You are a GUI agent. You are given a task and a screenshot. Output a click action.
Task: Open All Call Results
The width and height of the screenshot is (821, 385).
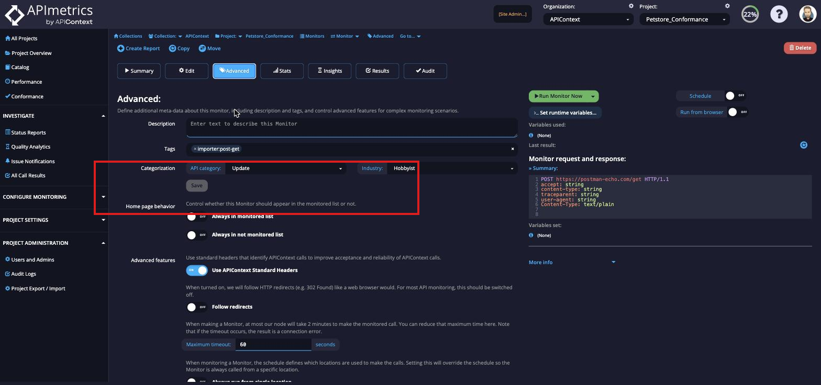[x=25, y=175]
